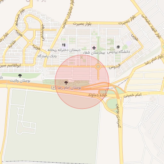Screen dimensions: 164x164
Task: Click the small circle junction in هویزه neighborhood
Action: (x=30, y=42)
